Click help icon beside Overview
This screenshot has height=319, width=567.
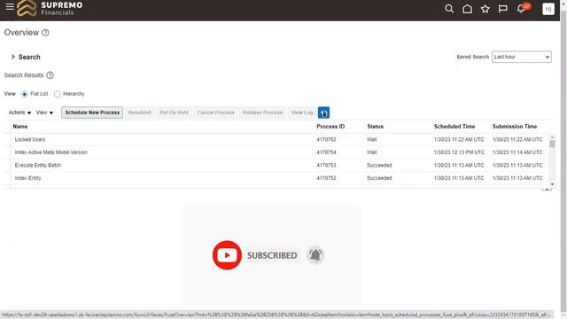[x=45, y=33]
